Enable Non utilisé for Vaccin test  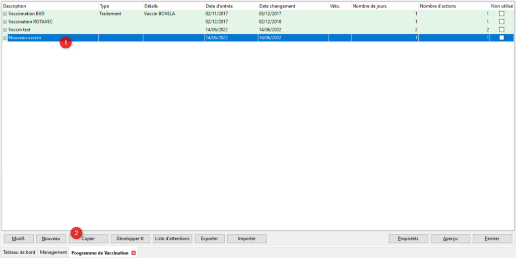coord(501,30)
